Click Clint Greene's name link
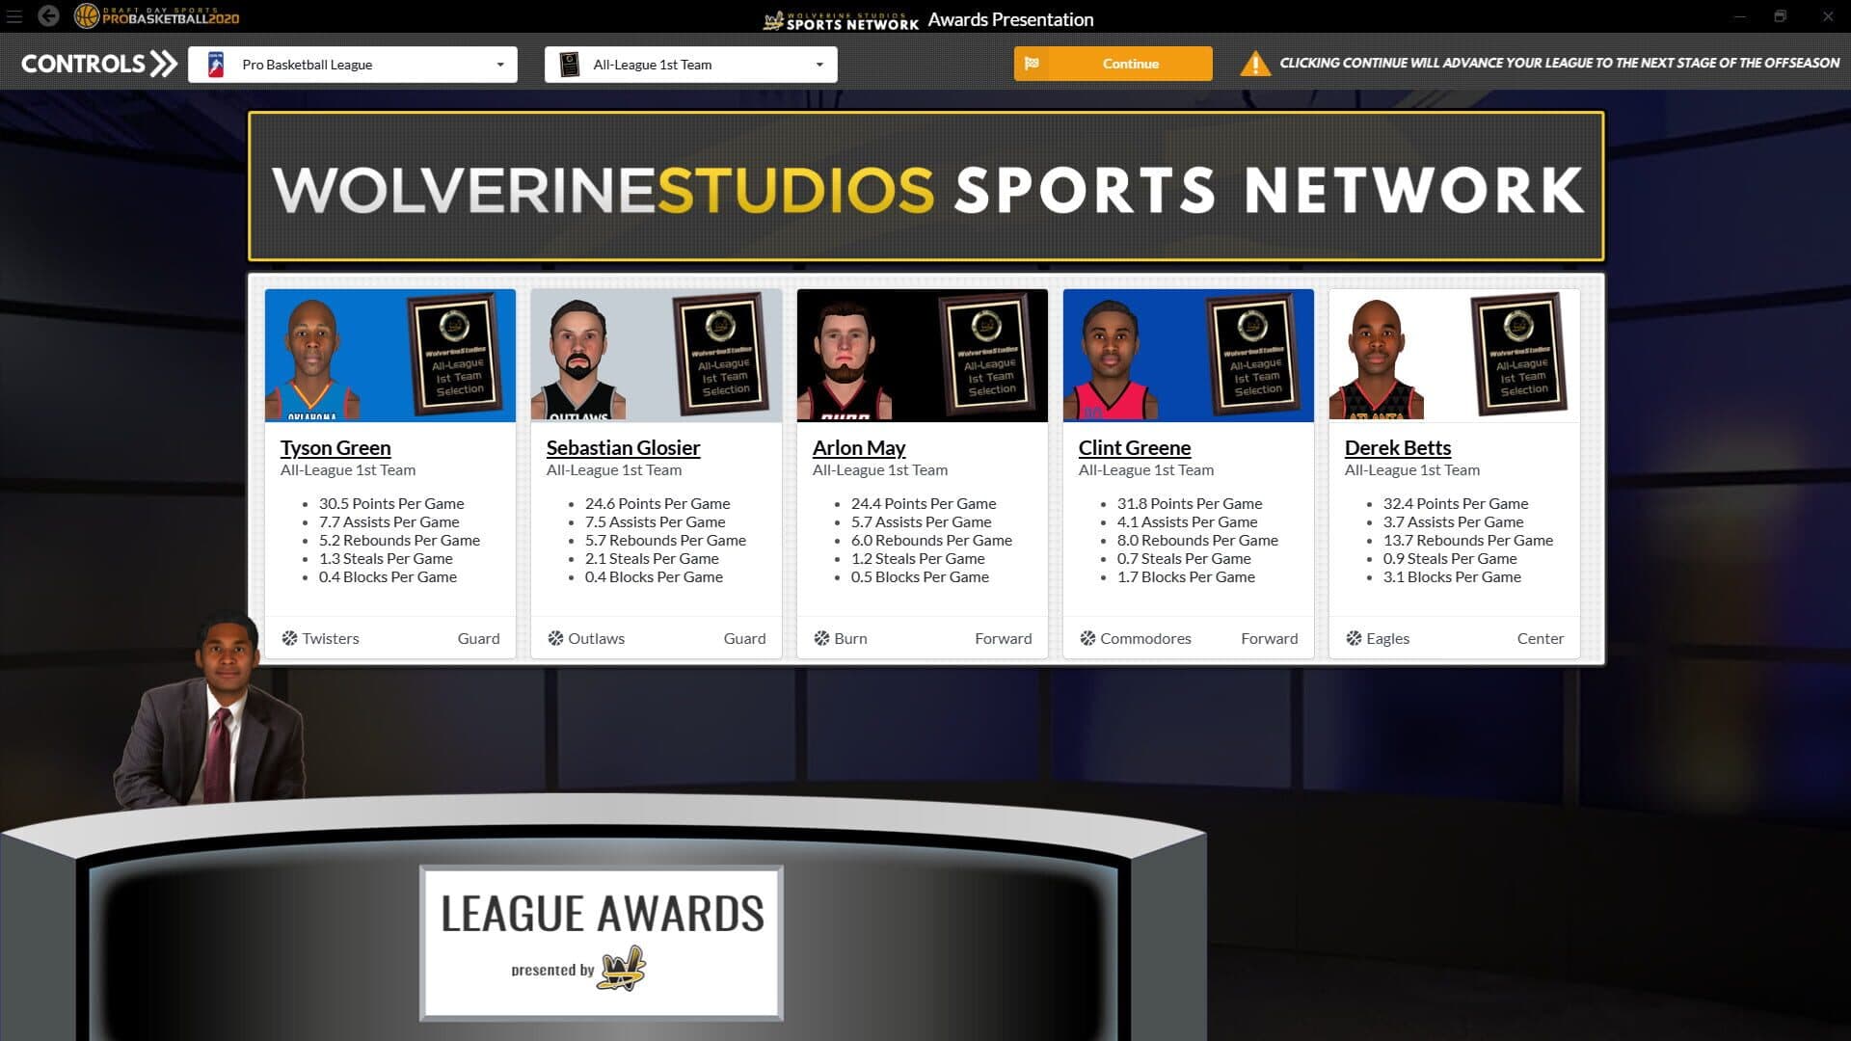 (x=1134, y=447)
